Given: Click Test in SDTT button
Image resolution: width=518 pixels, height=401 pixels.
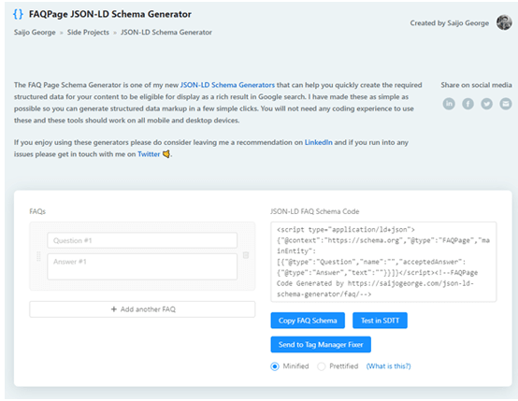Looking at the screenshot, I should pos(380,321).
